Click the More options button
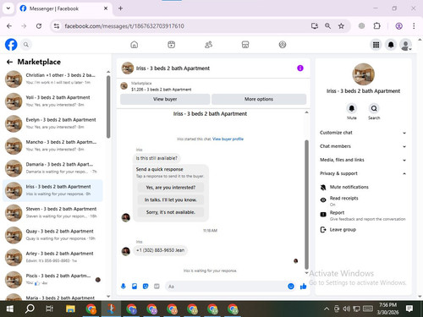 click(259, 99)
